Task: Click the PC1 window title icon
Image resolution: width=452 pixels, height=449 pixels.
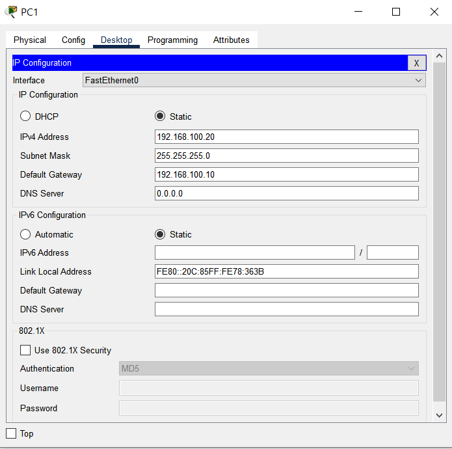Action: (x=11, y=12)
